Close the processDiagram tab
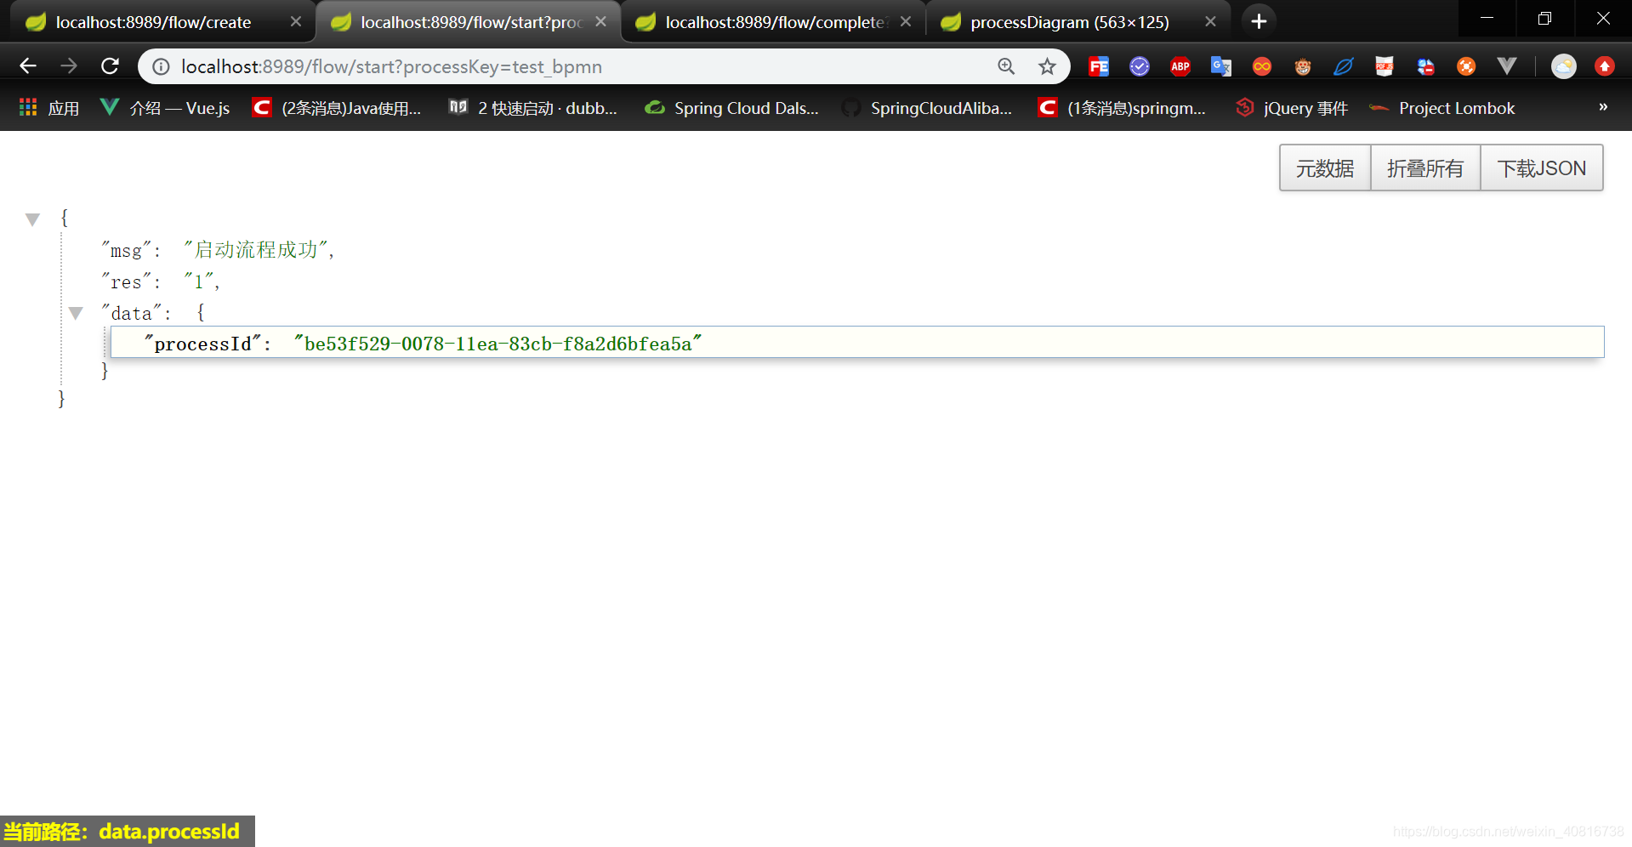The height and width of the screenshot is (847, 1632). [x=1211, y=21]
